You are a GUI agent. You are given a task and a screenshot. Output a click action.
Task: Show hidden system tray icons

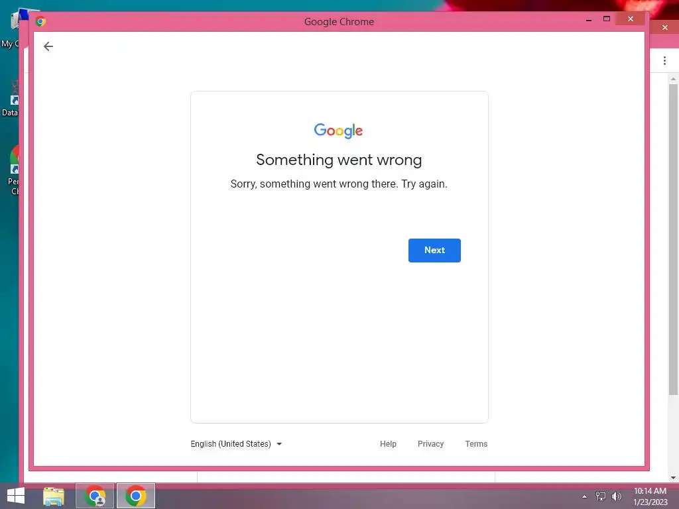584,496
